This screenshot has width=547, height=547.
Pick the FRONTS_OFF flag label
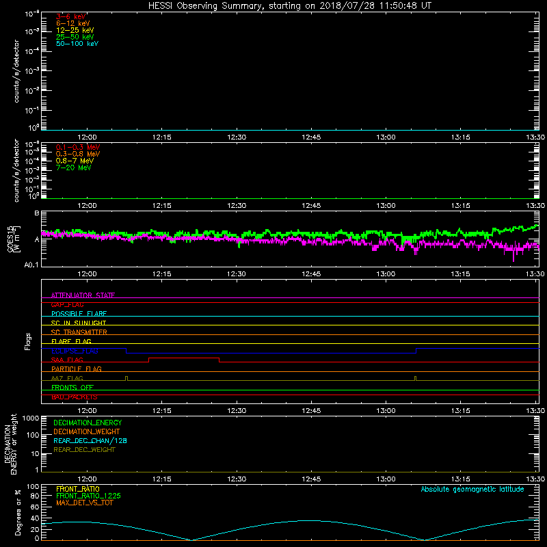point(72,387)
